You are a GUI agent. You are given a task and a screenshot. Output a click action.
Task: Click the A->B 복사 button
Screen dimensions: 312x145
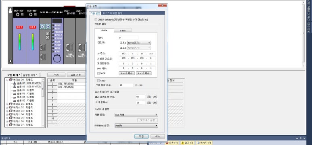click(127, 73)
